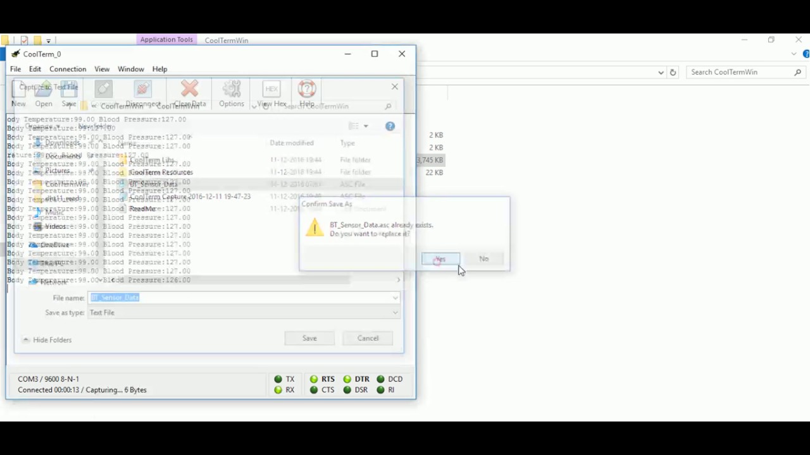
Task: Click the Save button in dialog
Action: click(x=309, y=338)
